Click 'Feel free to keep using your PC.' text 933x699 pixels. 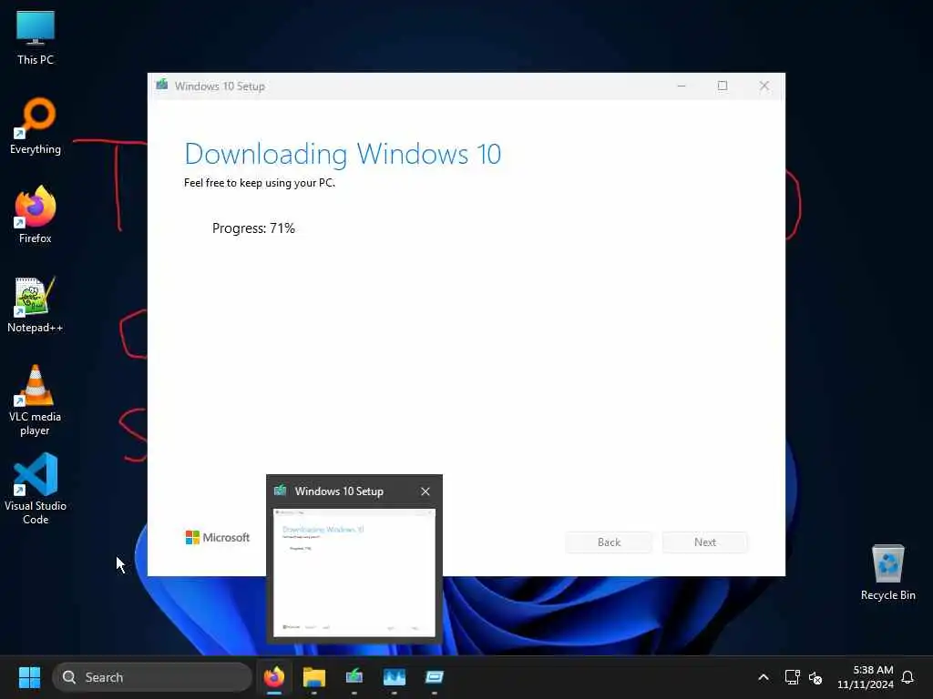click(260, 183)
